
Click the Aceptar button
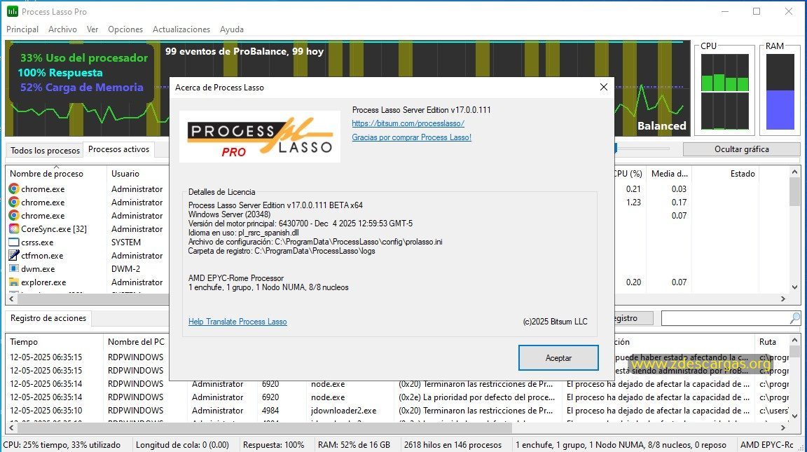pyautogui.click(x=558, y=358)
